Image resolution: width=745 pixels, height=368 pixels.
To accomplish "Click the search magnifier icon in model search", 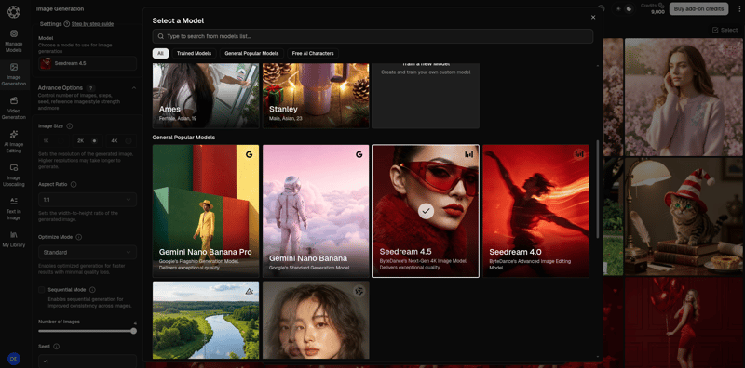I will [x=161, y=36].
